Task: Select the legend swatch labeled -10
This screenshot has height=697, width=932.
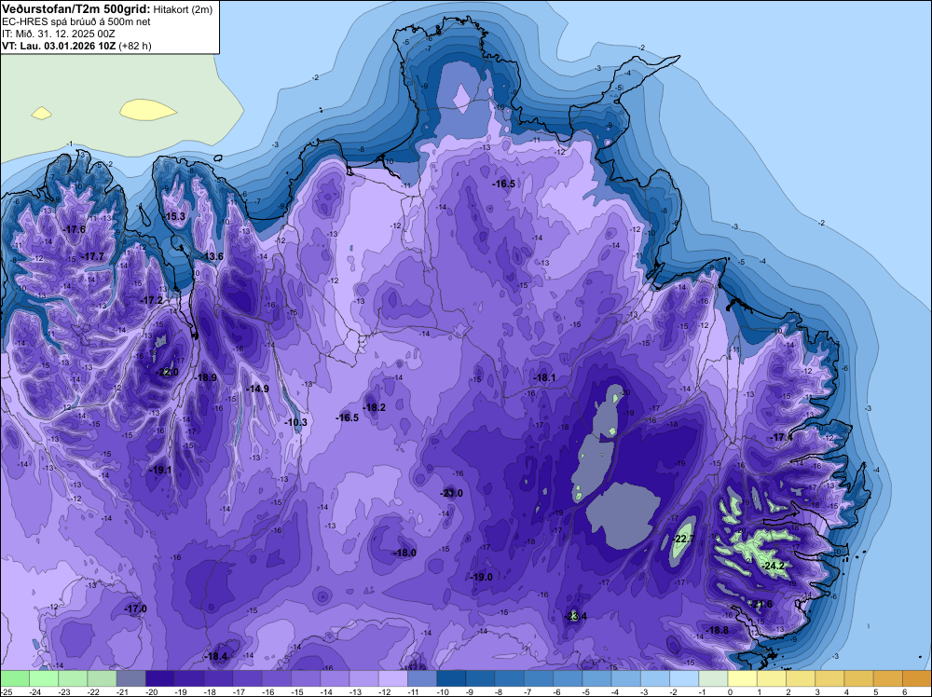Action: 452,678
